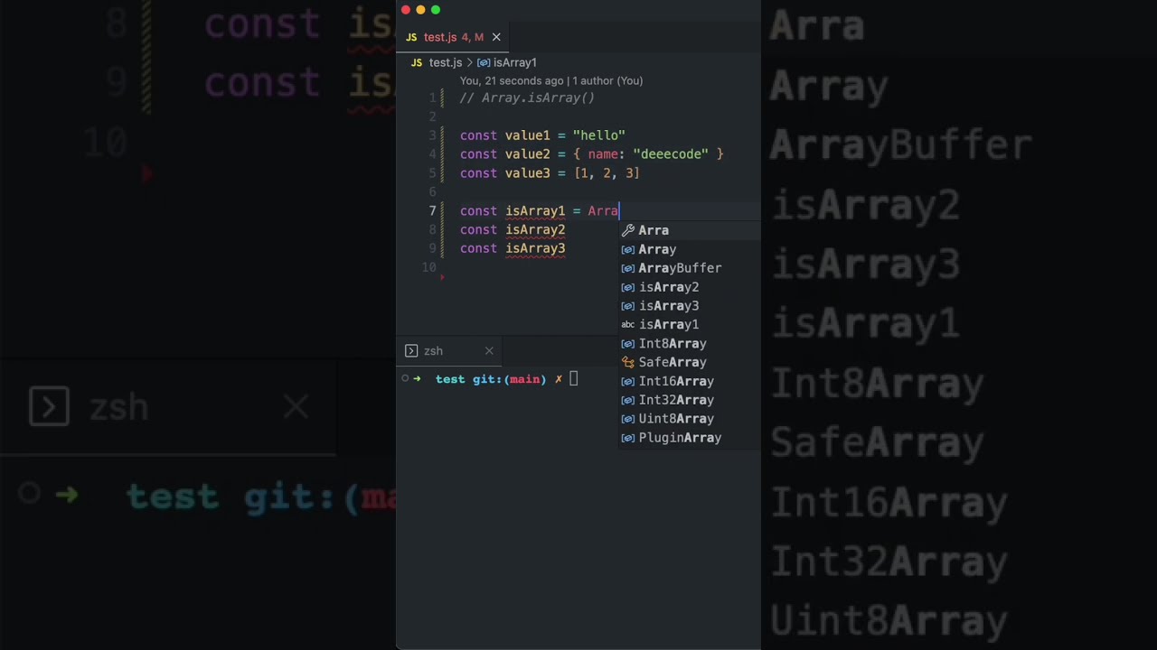The image size is (1157, 650).
Task: Close the zsh terminal tab
Action: (489, 350)
